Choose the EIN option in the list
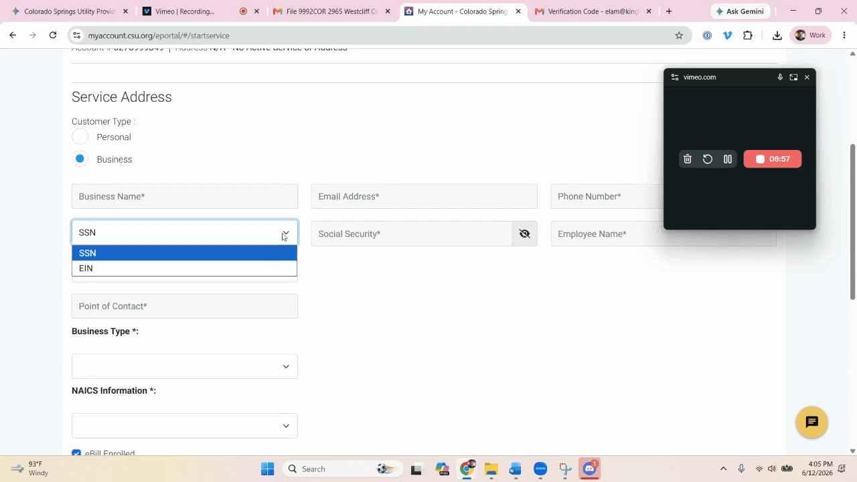This screenshot has height=482, width=857. pyautogui.click(x=184, y=268)
